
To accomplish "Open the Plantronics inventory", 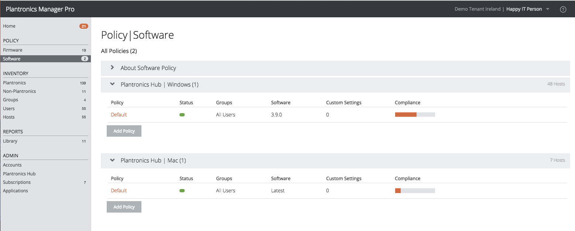I will click(x=14, y=83).
